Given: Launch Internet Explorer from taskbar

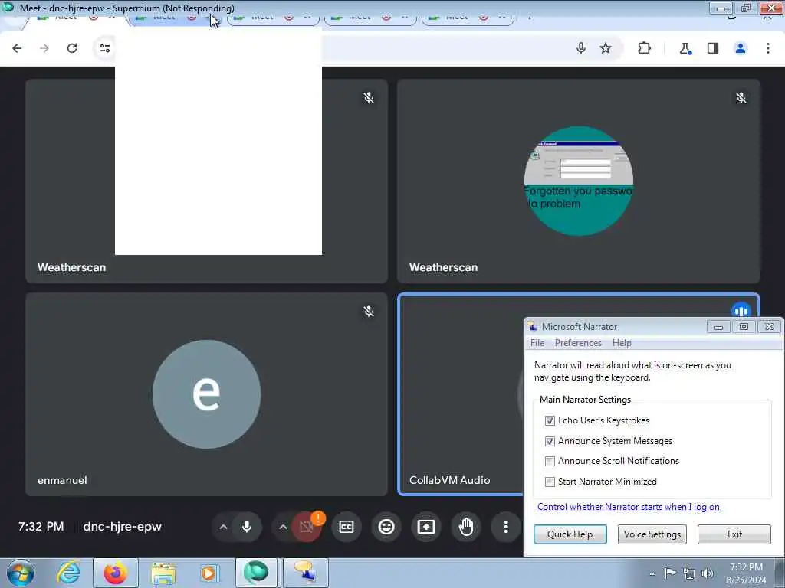Looking at the screenshot, I should click(68, 573).
